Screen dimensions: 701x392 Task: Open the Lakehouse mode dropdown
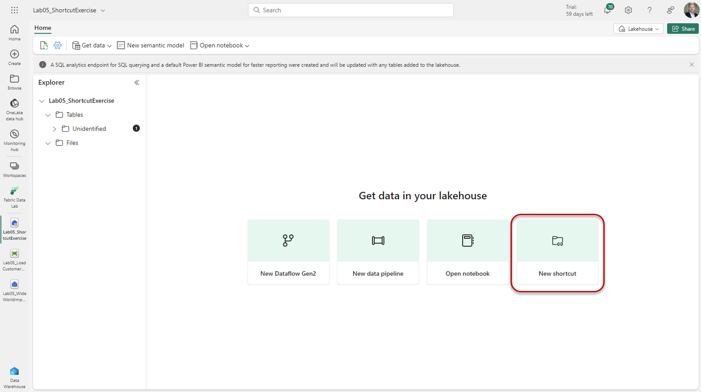638,29
